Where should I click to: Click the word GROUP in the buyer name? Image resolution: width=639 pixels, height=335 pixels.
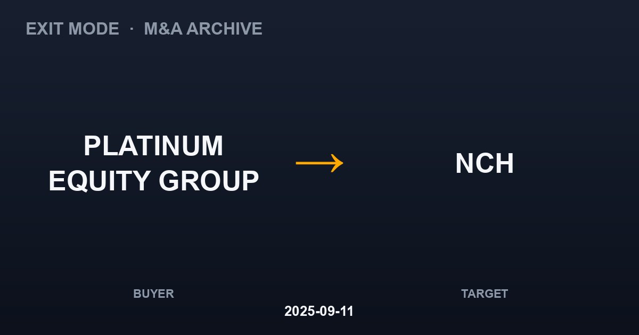pyautogui.click(x=209, y=181)
